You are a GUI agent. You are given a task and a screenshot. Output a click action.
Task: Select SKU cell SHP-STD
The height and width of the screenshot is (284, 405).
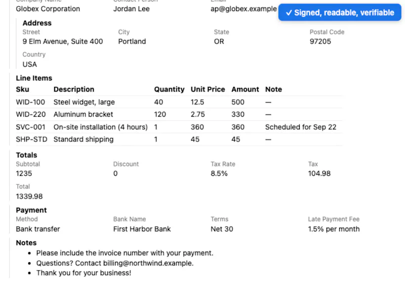pos(31,139)
